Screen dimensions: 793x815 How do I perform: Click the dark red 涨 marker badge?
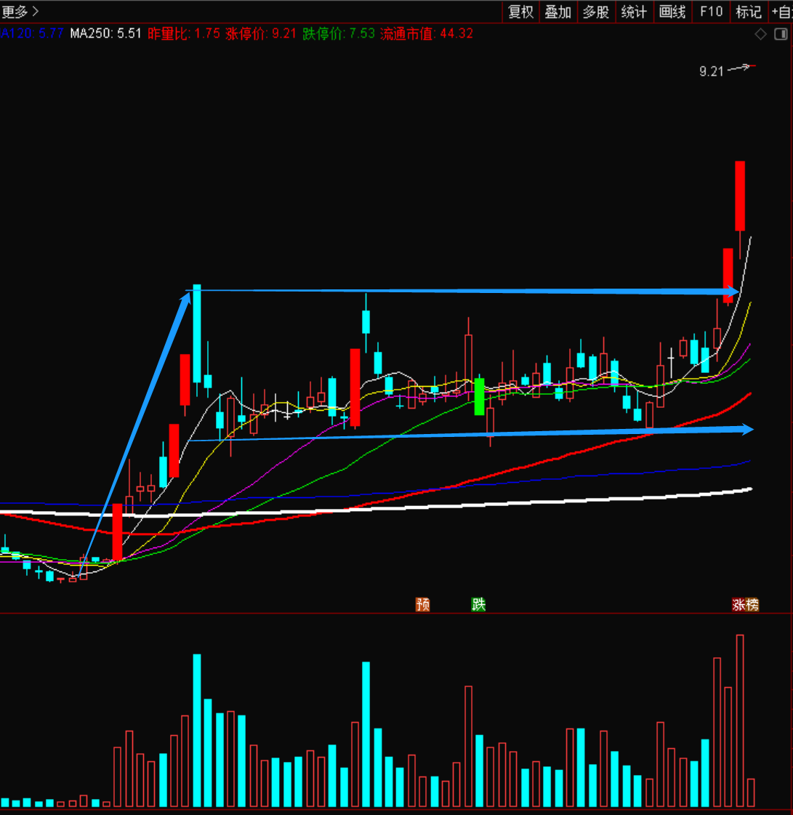738,604
